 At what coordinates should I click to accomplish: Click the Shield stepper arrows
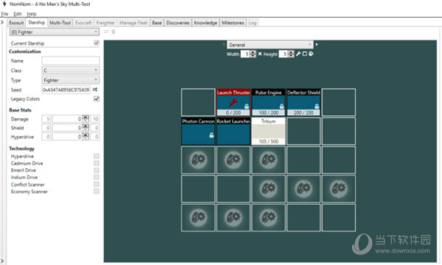click(85, 128)
